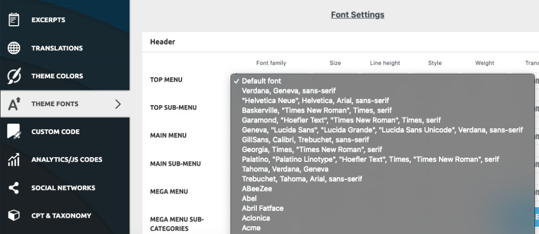This screenshot has width=539, height=234.
Task: Click the Font Settings heading
Action: pyautogui.click(x=357, y=15)
